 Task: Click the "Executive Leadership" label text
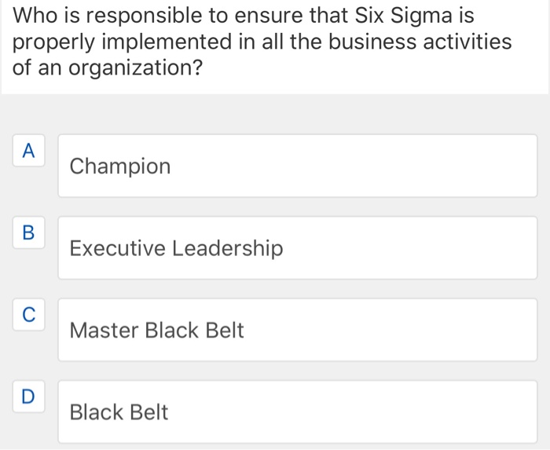176,249
